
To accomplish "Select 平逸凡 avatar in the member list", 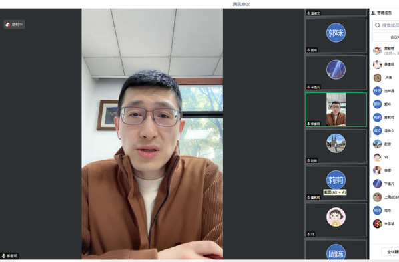I will point(378,184).
